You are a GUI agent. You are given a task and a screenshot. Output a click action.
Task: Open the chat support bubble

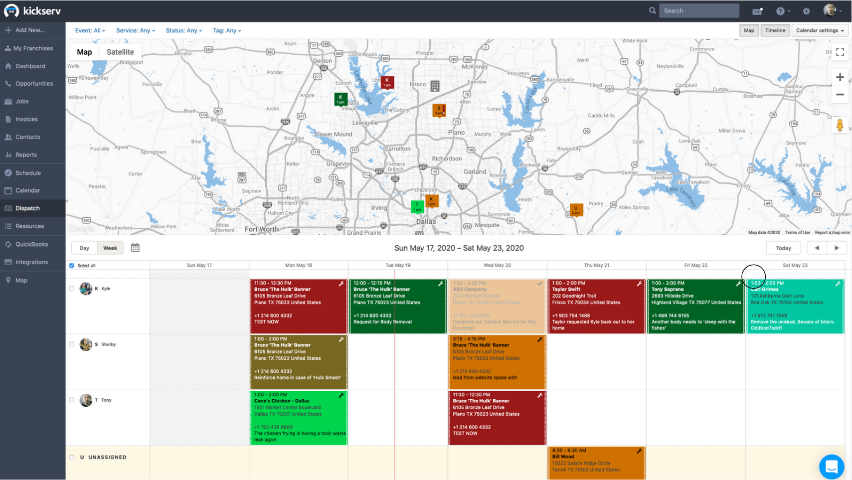pyautogui.click(x=832, y=467)
